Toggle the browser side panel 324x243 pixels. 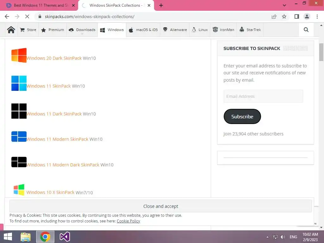[297, 16]
